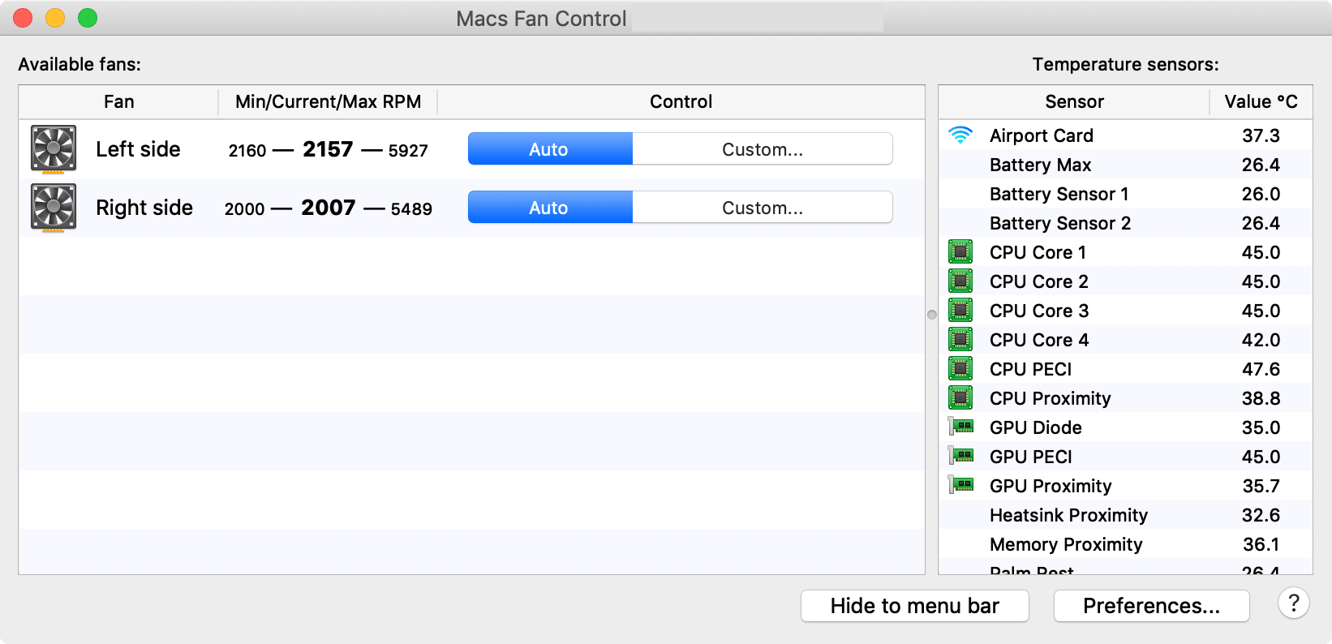Select the GPU Proximity sensor label
The height and width of the screenshot is (644, 1332).
tap(1051, 486)
